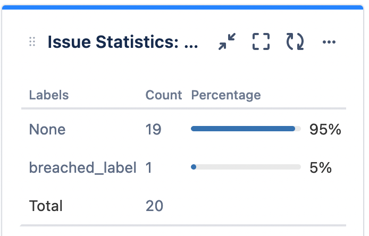Sort by Count column header
Image resolution: width=369 pixels, height=236 pixels.
[164, 95]
